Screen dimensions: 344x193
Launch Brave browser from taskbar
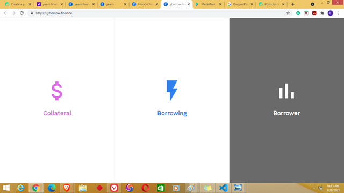coord(67,188)
